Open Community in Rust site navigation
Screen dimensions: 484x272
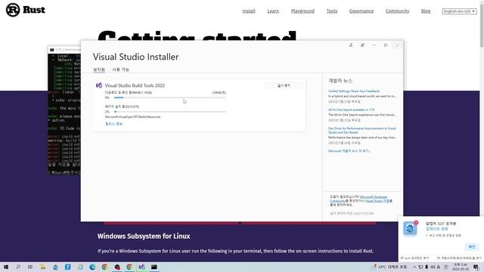[397, 11]
